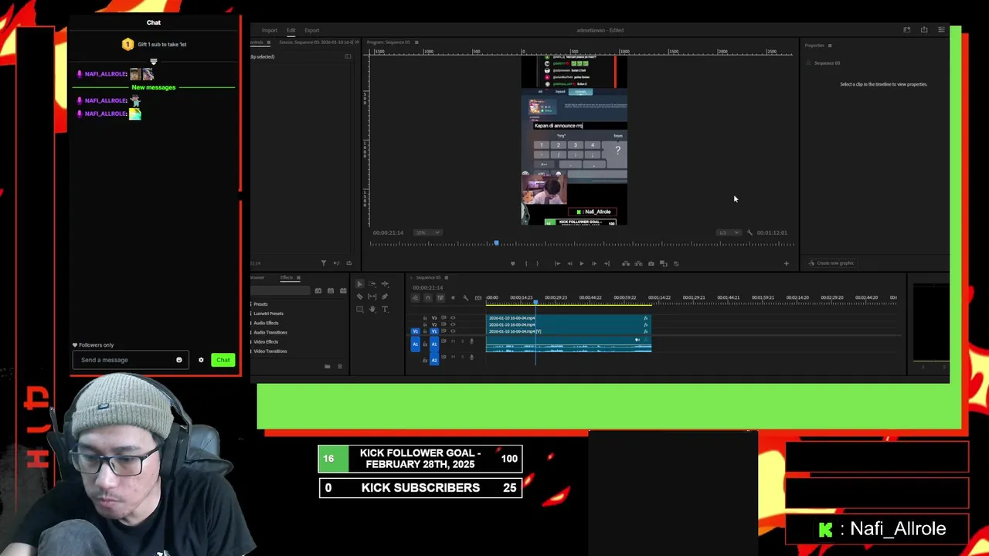Click the Extract button in Program monitor
Viewport: 989px width, 556px height.
(638, 263)
